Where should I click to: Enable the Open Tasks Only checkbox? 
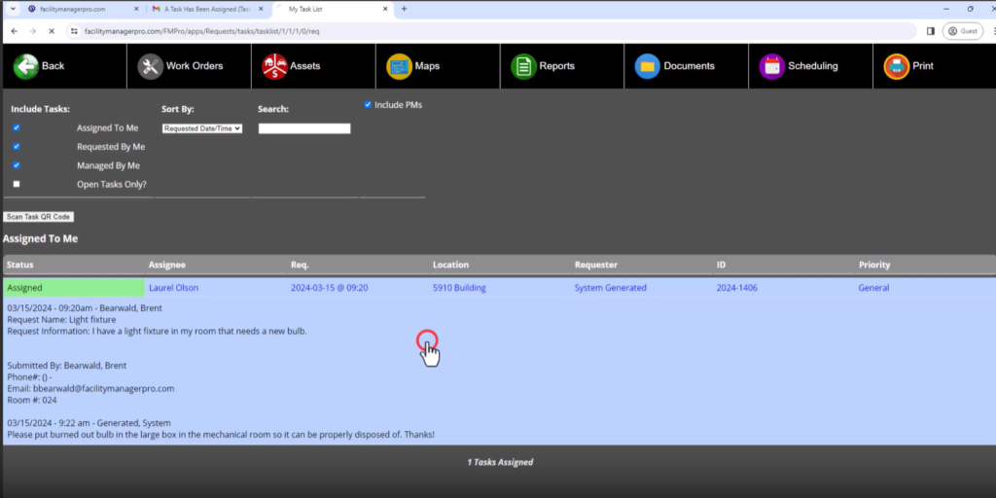[17, 184]
